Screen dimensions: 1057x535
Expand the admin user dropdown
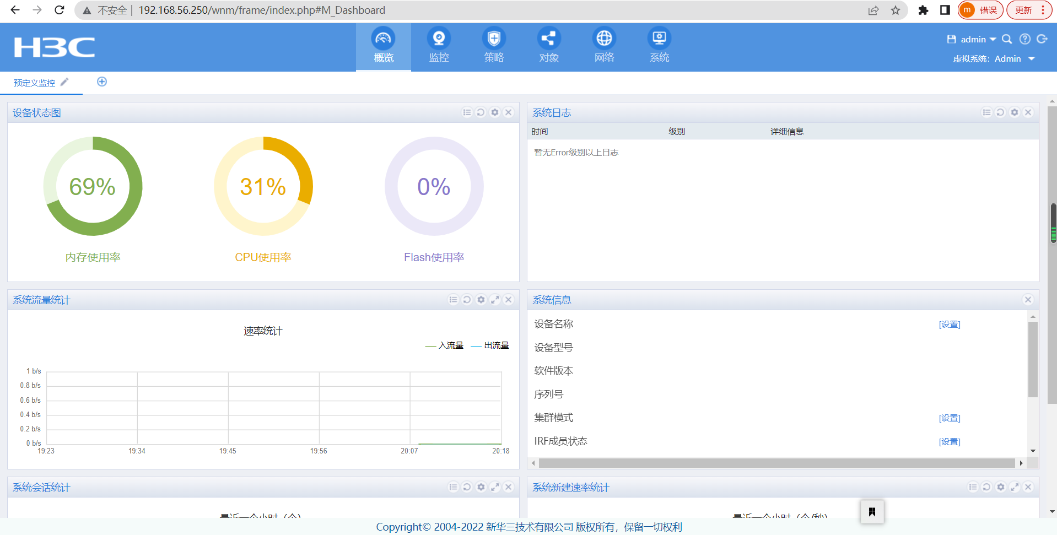tap(978, 39)
